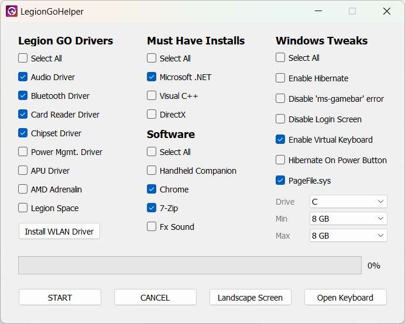Check Hibernate On Power Button
This screenshot has width=405, height=324.
click(280, 160)
